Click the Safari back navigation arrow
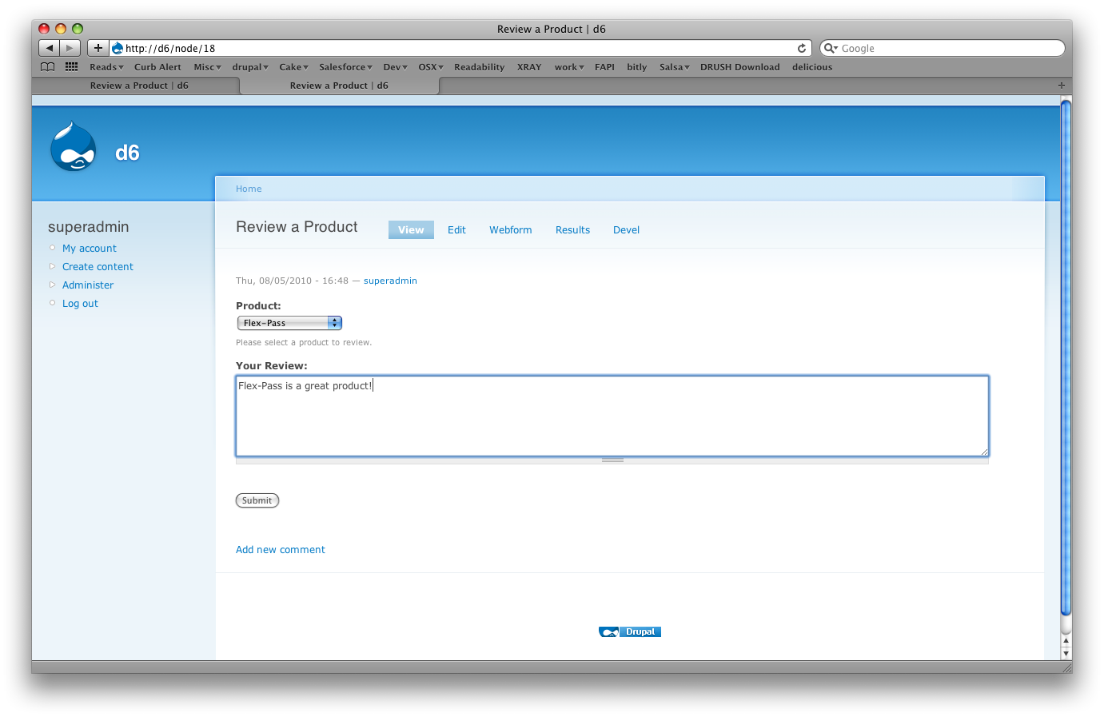 (48, 47)
